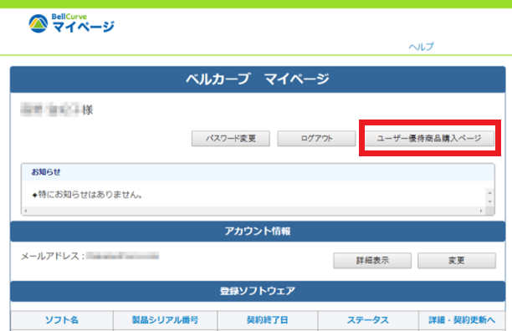The width and height of the screenshot is (512, 331).
Task: Click the 登録ソフトウェア section header
Action: pos(258,291)
